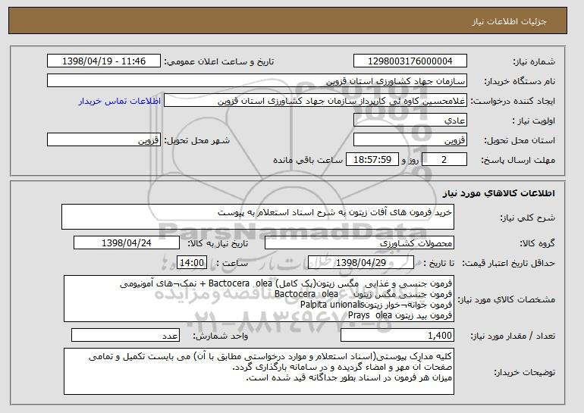Select the time field showing 14:00
Image resolution: width=584 pixels, height=413 pixels.
point(192,263)
